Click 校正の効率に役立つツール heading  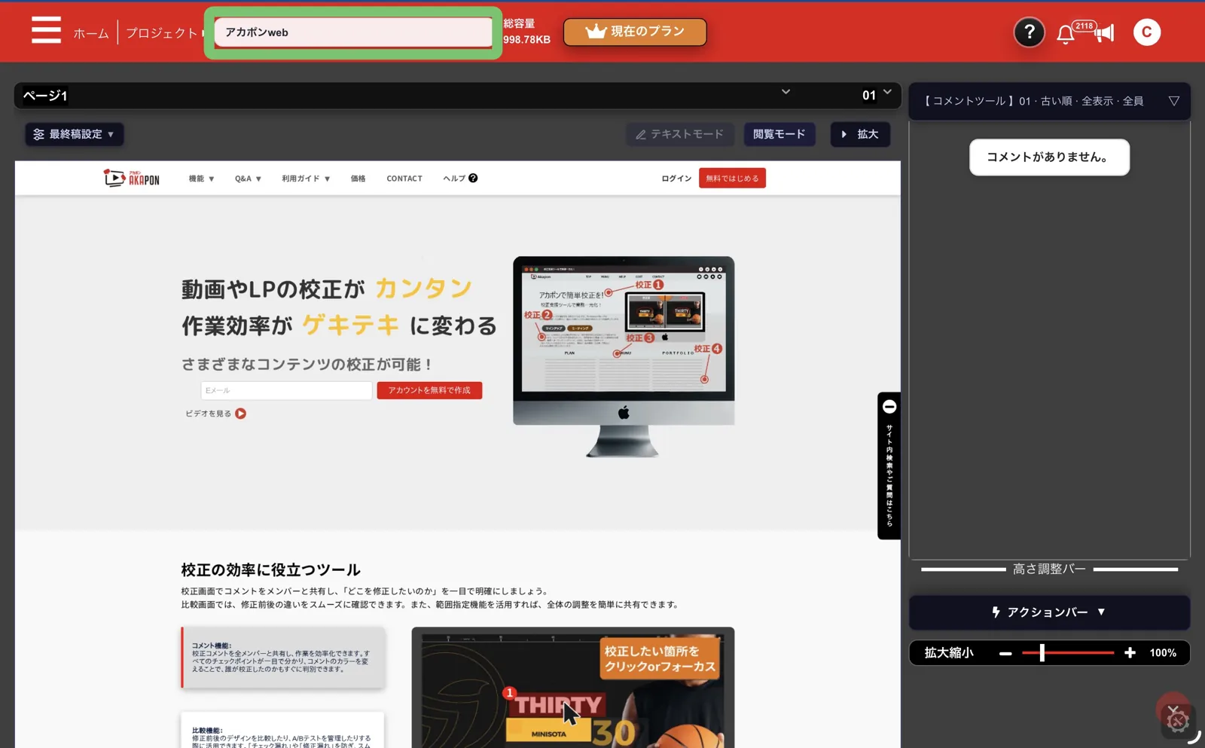click(270, 569)
